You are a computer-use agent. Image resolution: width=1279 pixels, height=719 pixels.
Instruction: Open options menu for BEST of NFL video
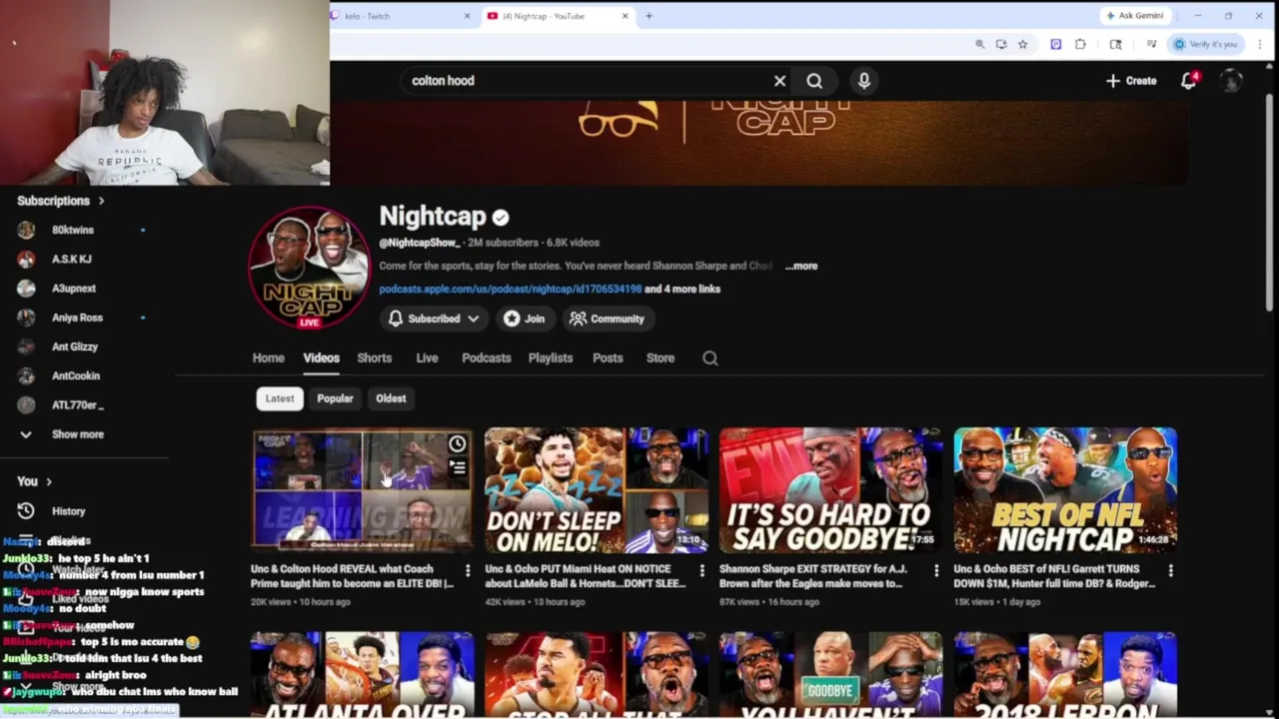point(1170,570)
